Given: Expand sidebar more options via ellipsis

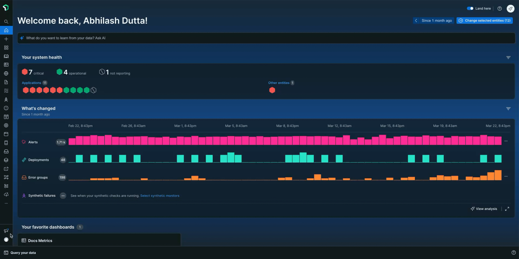Looking at the screenshot, I should pos(6,203).
